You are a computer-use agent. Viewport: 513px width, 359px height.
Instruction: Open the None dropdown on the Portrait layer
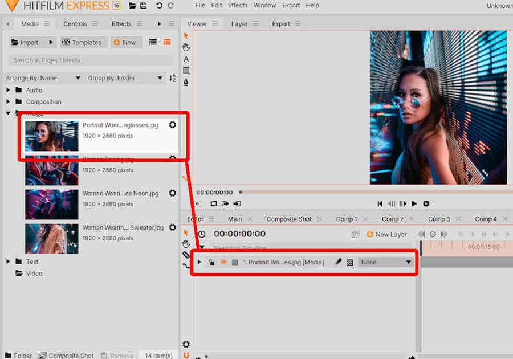385,262
